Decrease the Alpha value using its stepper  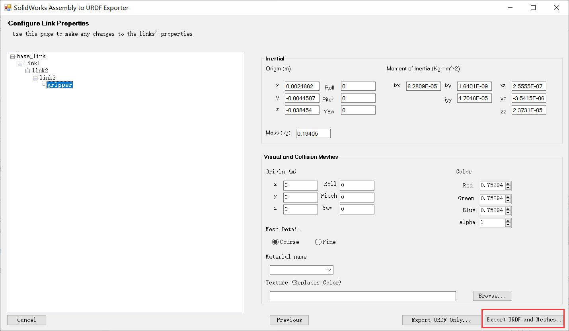click(508, 224)
